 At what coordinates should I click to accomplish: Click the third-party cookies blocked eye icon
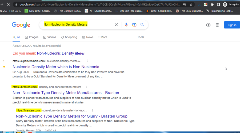185,5
